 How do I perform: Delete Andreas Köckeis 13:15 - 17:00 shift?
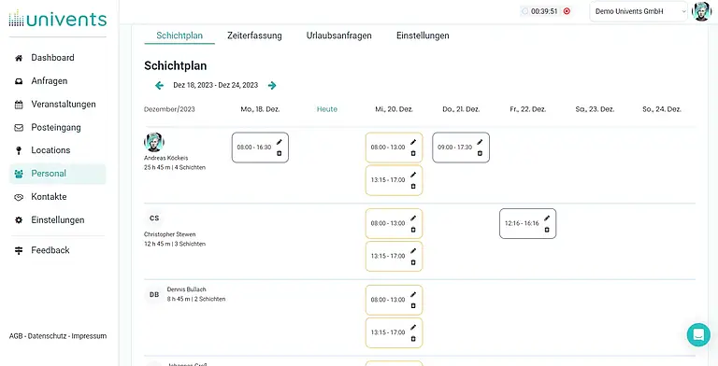(413, 186)
